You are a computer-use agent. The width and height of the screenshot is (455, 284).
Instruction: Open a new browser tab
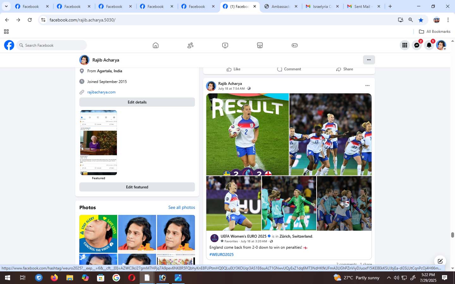pos(390,6)
